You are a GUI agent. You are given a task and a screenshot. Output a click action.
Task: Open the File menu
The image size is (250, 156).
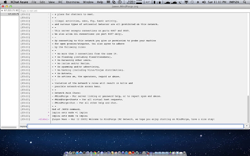34,2
